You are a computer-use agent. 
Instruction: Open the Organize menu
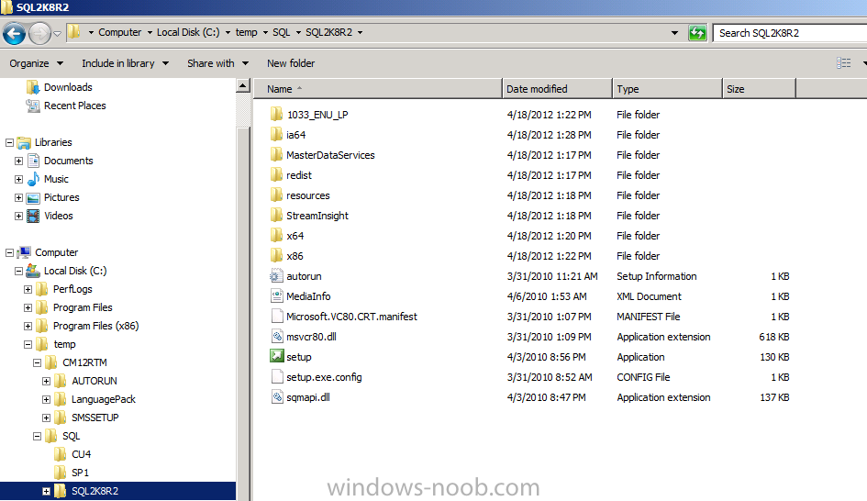tap(36, 63)
